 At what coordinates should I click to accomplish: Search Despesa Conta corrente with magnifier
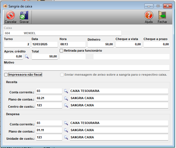pos(66,123)
